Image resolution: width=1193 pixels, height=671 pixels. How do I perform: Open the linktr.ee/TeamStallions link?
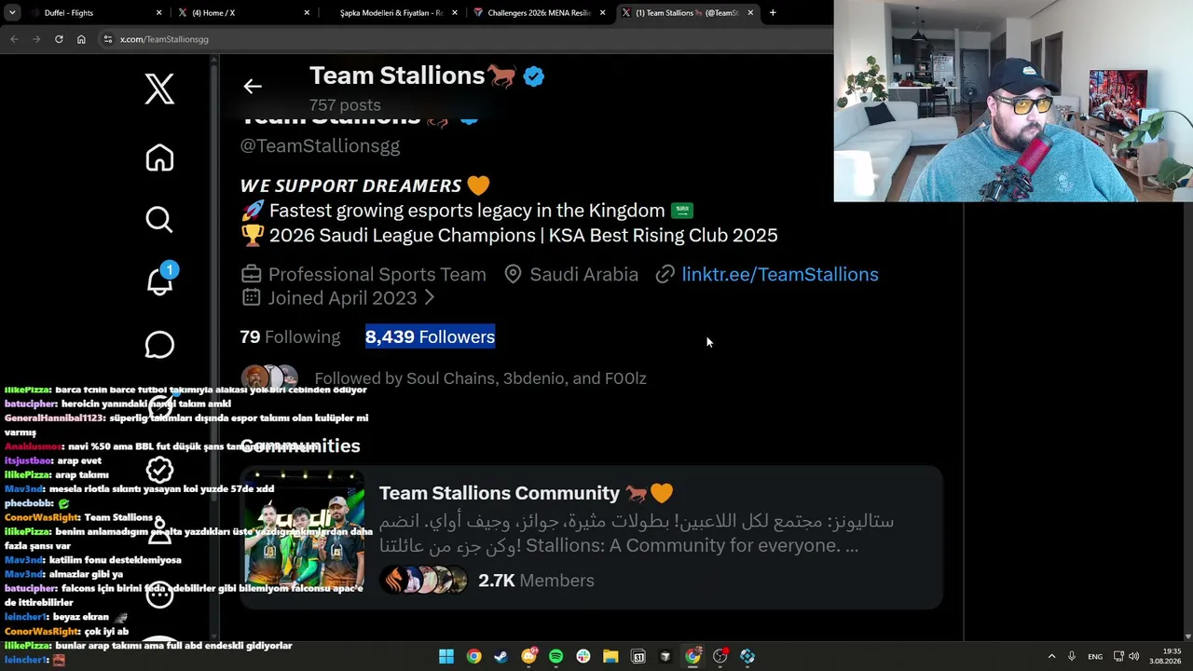pyautogui.click(x=780, y=274)
